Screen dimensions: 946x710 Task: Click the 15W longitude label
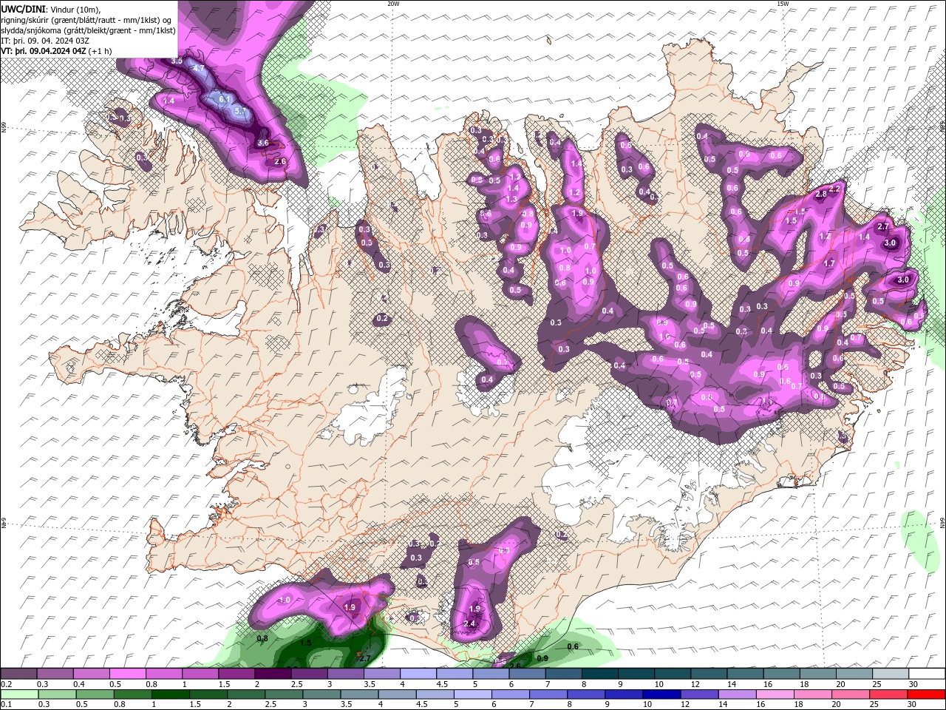pos(783,4)
